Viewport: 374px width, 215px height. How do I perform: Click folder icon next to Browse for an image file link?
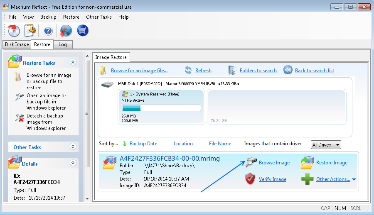(x=103, y=70)
